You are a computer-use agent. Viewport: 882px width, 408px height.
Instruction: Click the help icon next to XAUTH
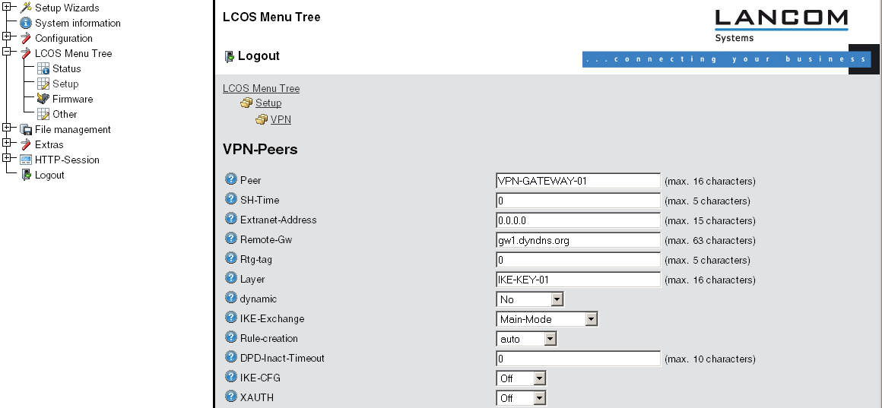(231, 397)
